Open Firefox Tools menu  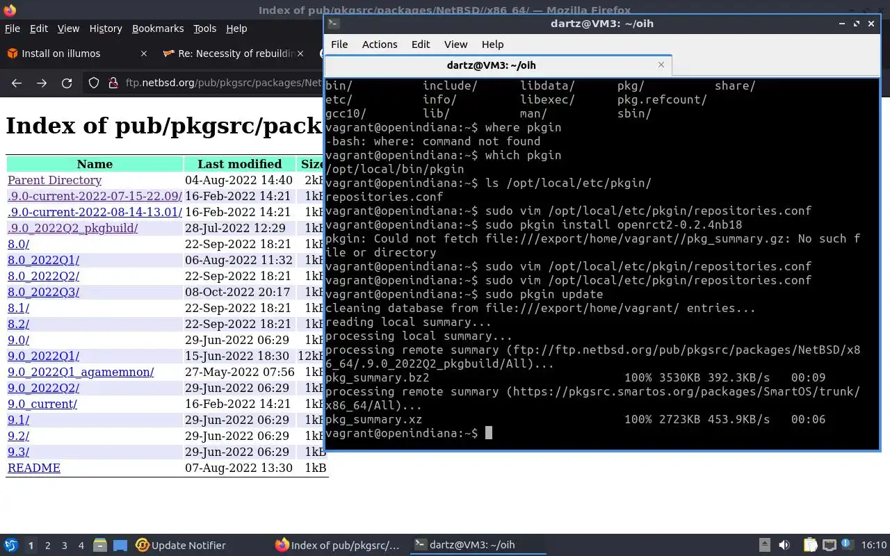205,28
